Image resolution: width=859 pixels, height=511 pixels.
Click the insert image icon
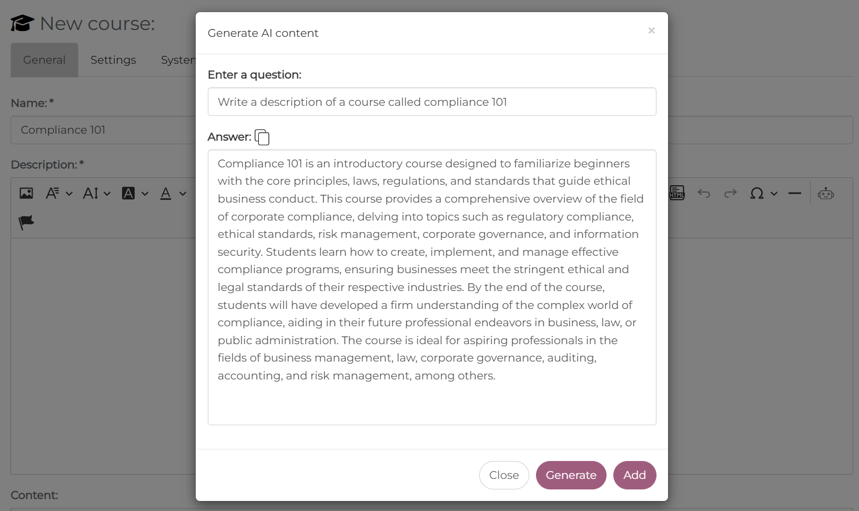point(26,193)
